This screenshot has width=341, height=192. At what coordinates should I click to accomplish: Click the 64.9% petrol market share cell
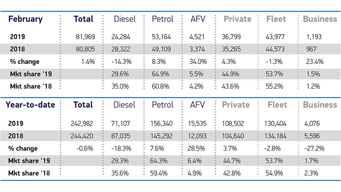click(160, 74)
